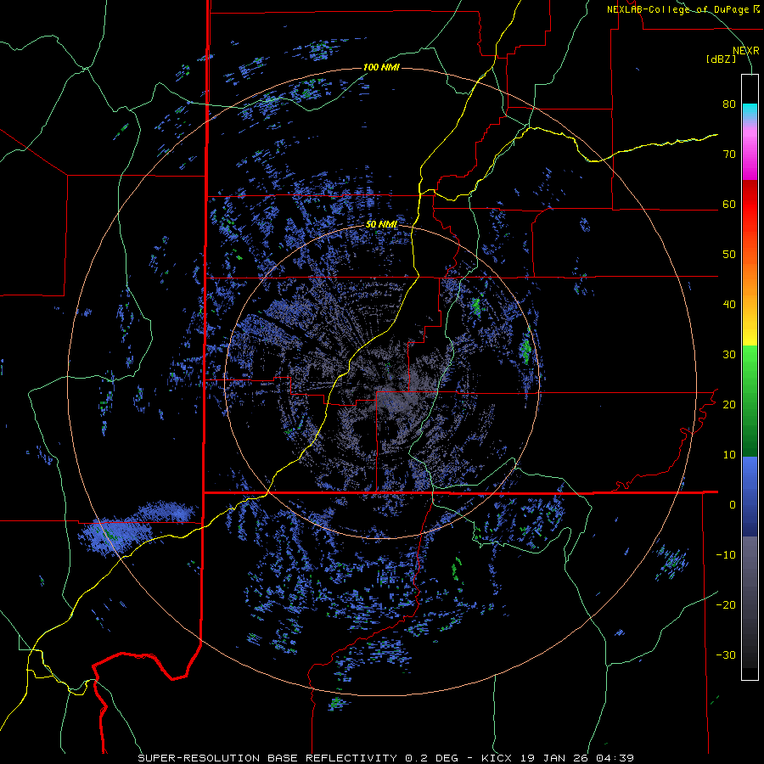This screenshot has width=764, height=764.
Task: Click the 50 NMI range ring label
Action: [381, 225]
